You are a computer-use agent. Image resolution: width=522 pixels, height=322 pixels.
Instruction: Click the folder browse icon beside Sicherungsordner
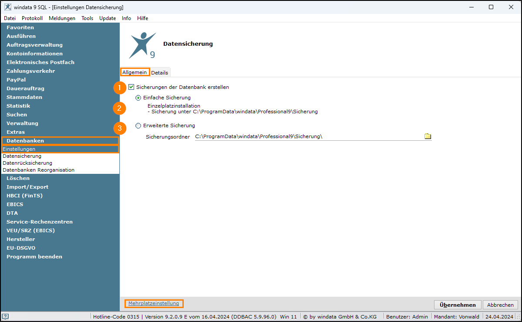[428, 136]
